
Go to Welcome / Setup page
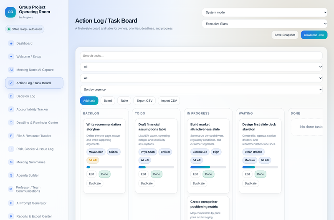point(34,57)
